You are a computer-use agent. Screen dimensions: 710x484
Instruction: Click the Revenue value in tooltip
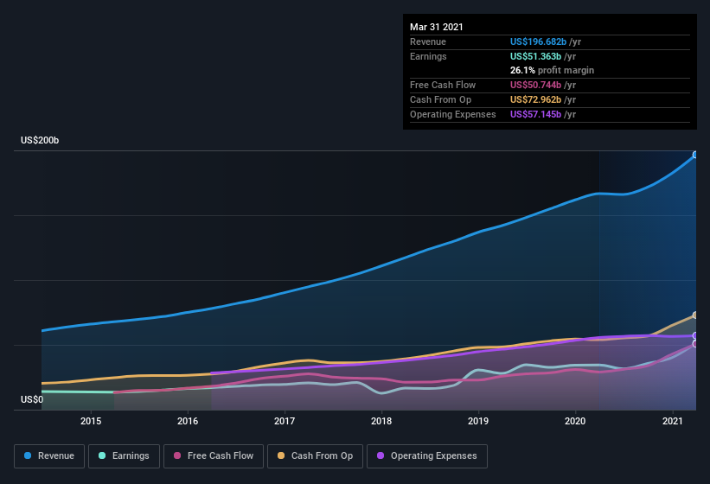pos(538,41)
